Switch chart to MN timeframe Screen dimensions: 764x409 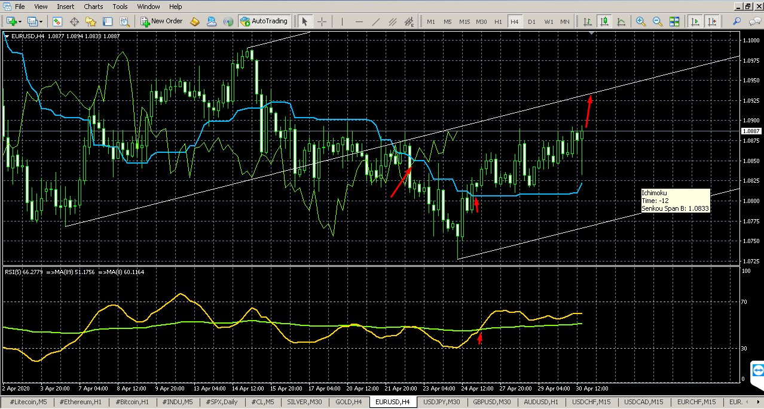(x=565, y=21)
